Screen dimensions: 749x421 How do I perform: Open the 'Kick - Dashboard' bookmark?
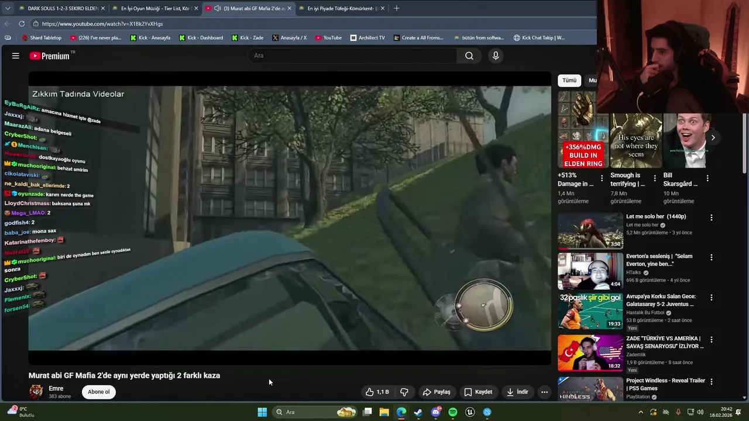tap(200, 37)
